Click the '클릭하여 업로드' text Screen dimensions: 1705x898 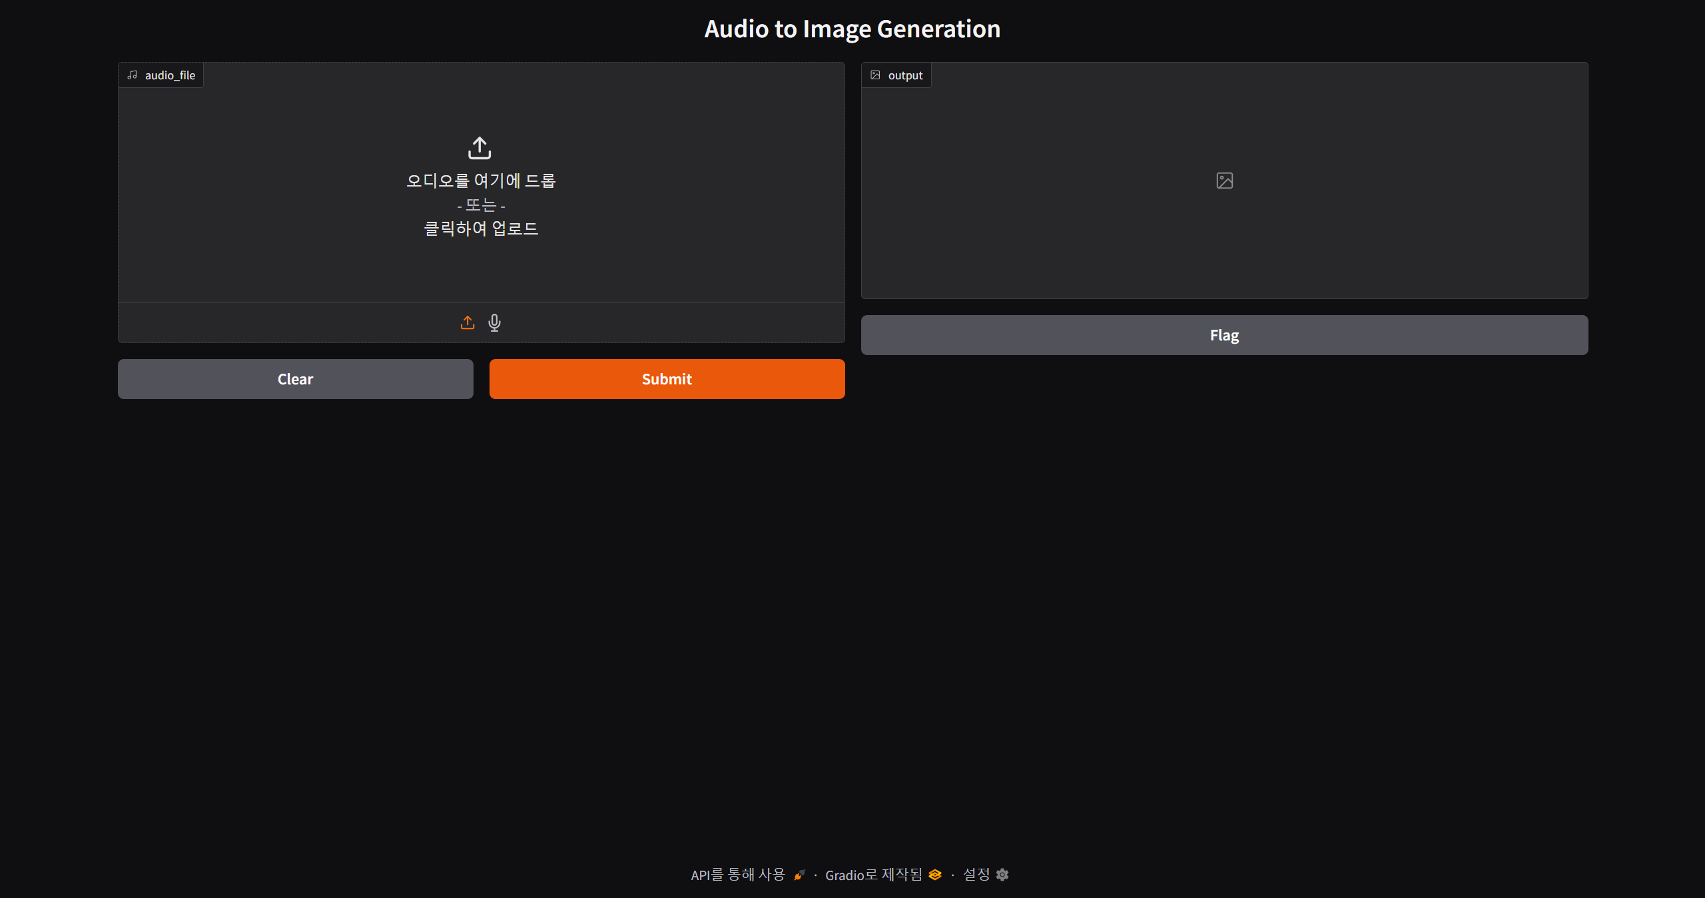click(x=480, y=228)
